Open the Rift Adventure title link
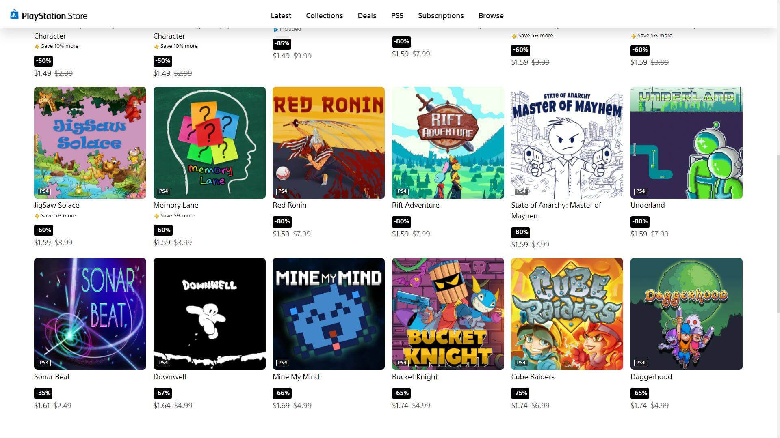Image resolution: width=780 pixels, height=438 pixels. pyautogui.click(x=416, y=205)
